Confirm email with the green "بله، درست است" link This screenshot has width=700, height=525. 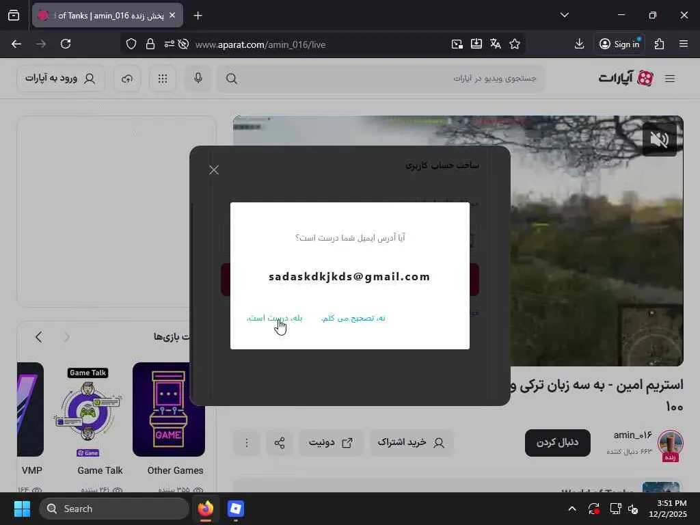click(x=275, y=318)
